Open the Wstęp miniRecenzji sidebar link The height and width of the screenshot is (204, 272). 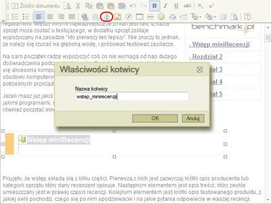(219, 44)
